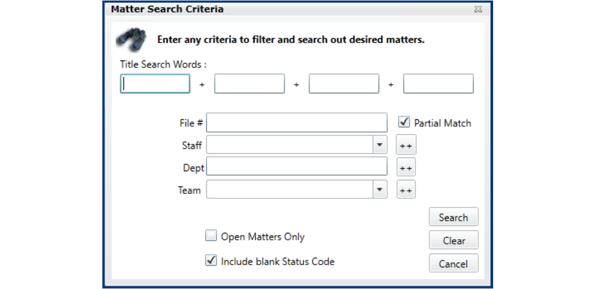Click the ++ button next to Team

[x=406, y=190]
